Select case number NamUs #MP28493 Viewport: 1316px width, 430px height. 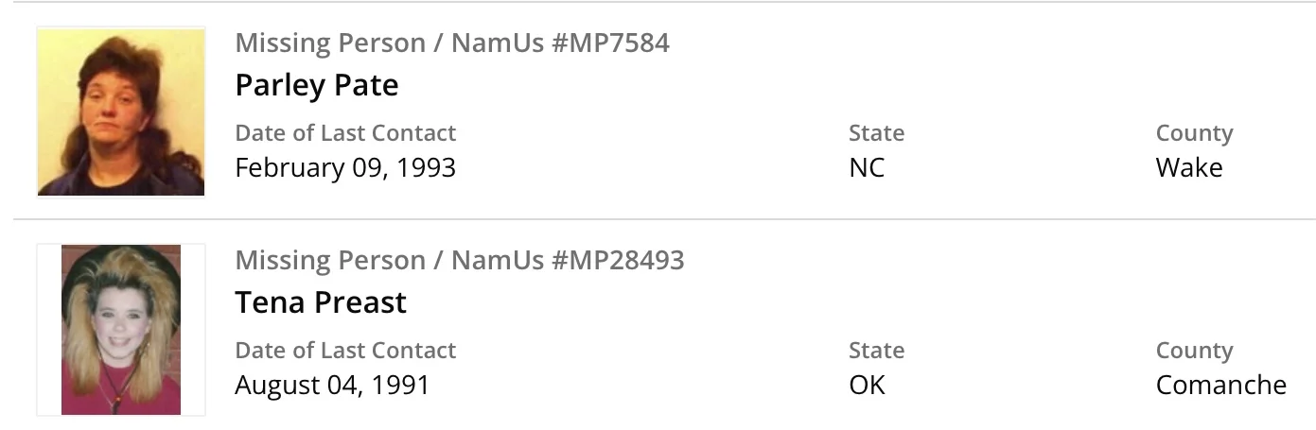[568, 260]
